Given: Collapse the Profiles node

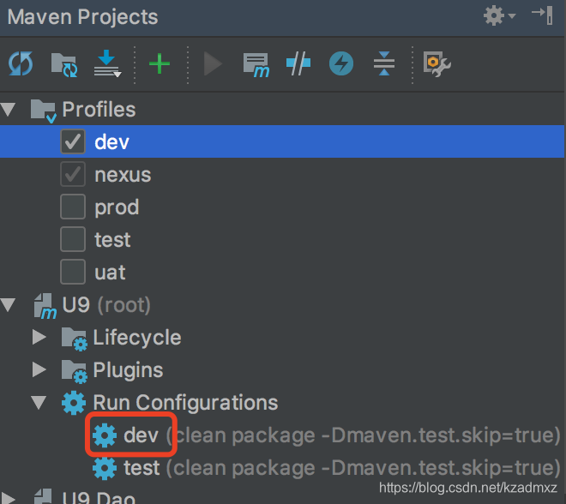Looking at the screenshot, I should click(x=8, y=110).
